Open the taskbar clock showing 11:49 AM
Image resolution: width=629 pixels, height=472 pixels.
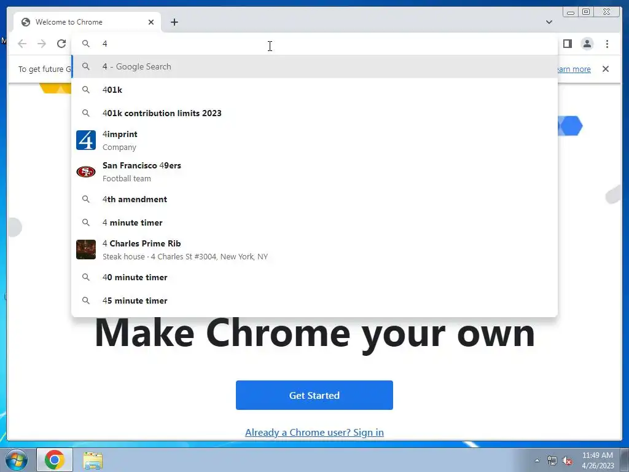point(598,460)
